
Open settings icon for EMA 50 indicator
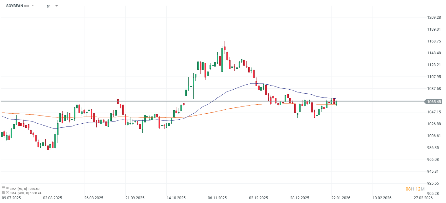click(x=3, y=189)
